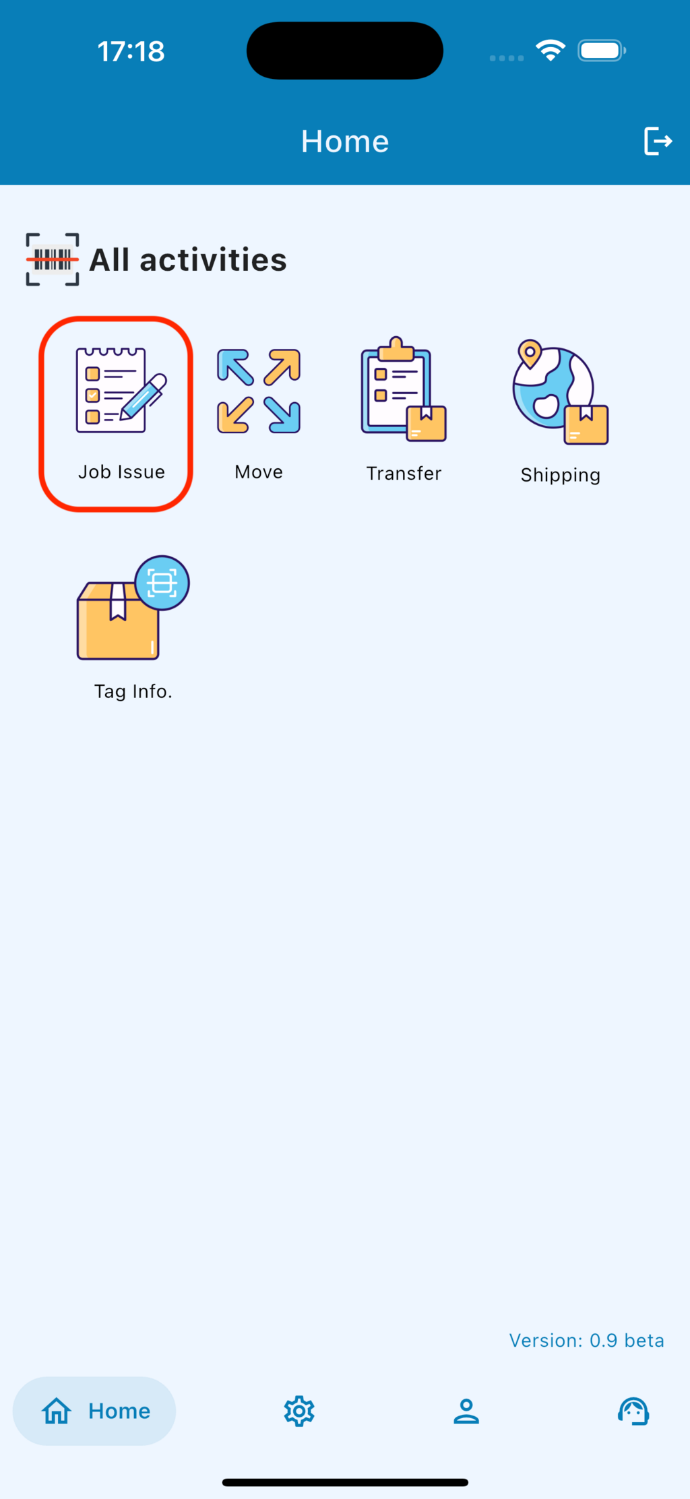Open the Job Issue activity icon

(121, 390)
